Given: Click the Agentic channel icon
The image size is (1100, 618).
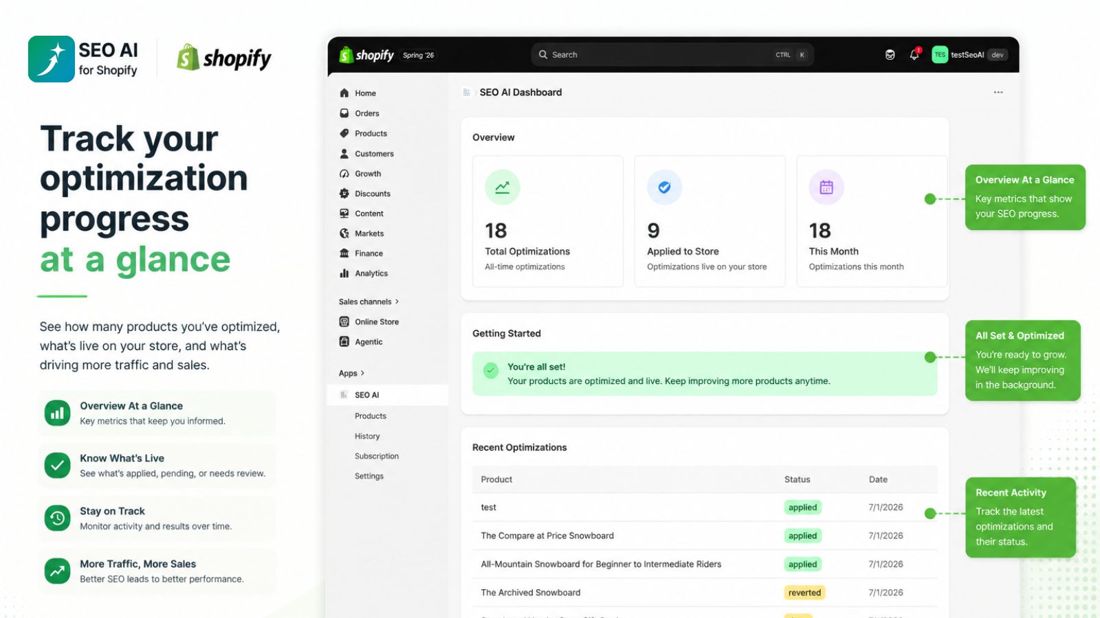Looking at the screenshot, I should point(344,341).
